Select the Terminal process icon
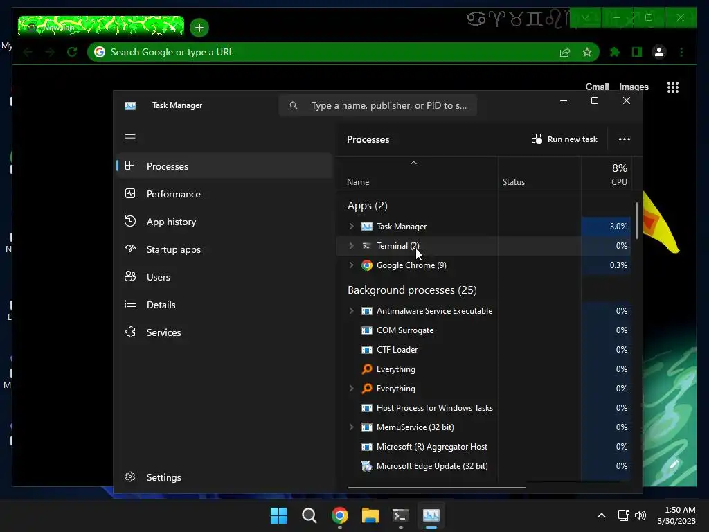709x532 pixels. tap(367, 246)
